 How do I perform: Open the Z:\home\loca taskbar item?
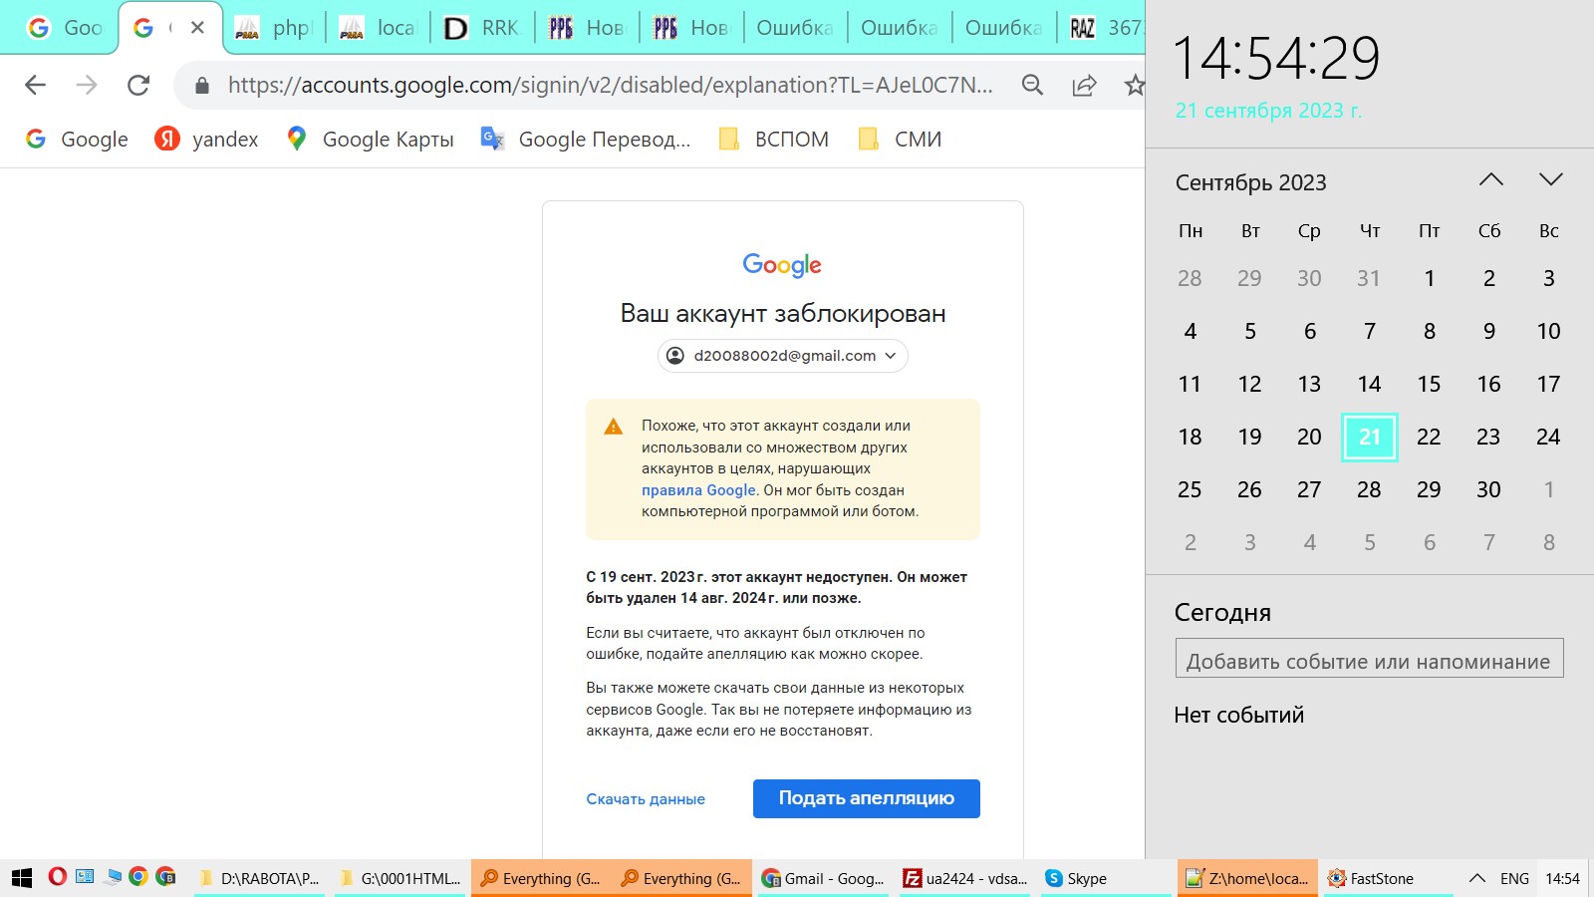[x=1247, y=878]
